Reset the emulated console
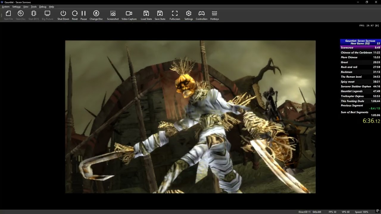The width and height of the screenshot is (381, 214). coord(75,15)
